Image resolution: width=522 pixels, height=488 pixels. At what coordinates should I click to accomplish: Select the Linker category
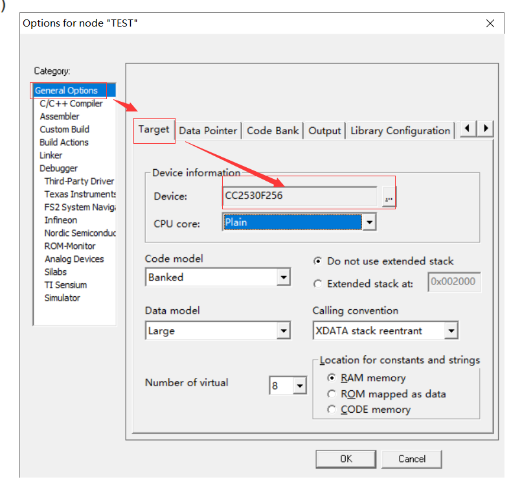(51, 155)
